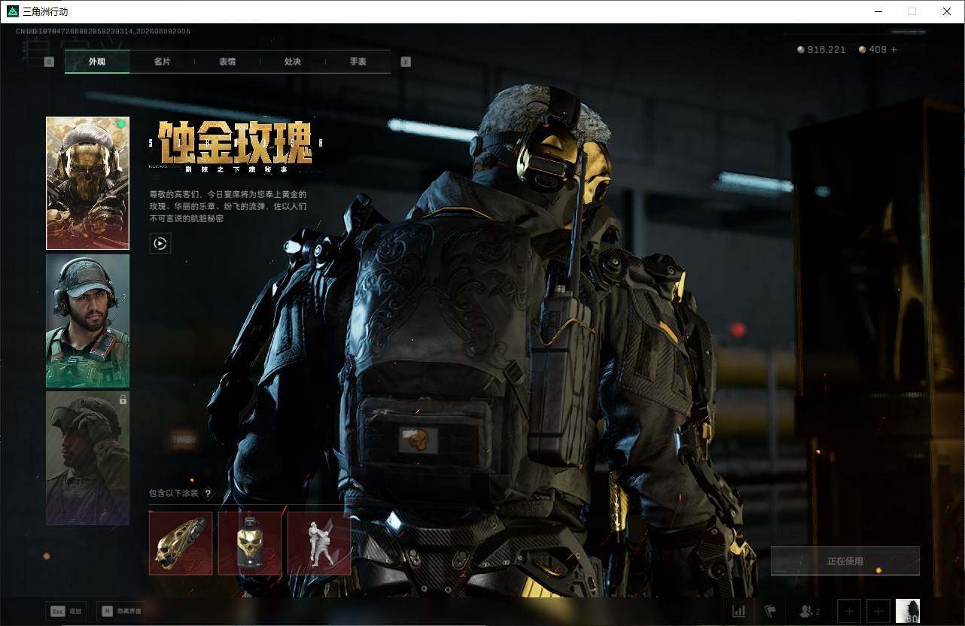Viewport: 965px width, 626px height.
Task: Click the 409 gold currency balance
Action: click(x=872, y=50)
